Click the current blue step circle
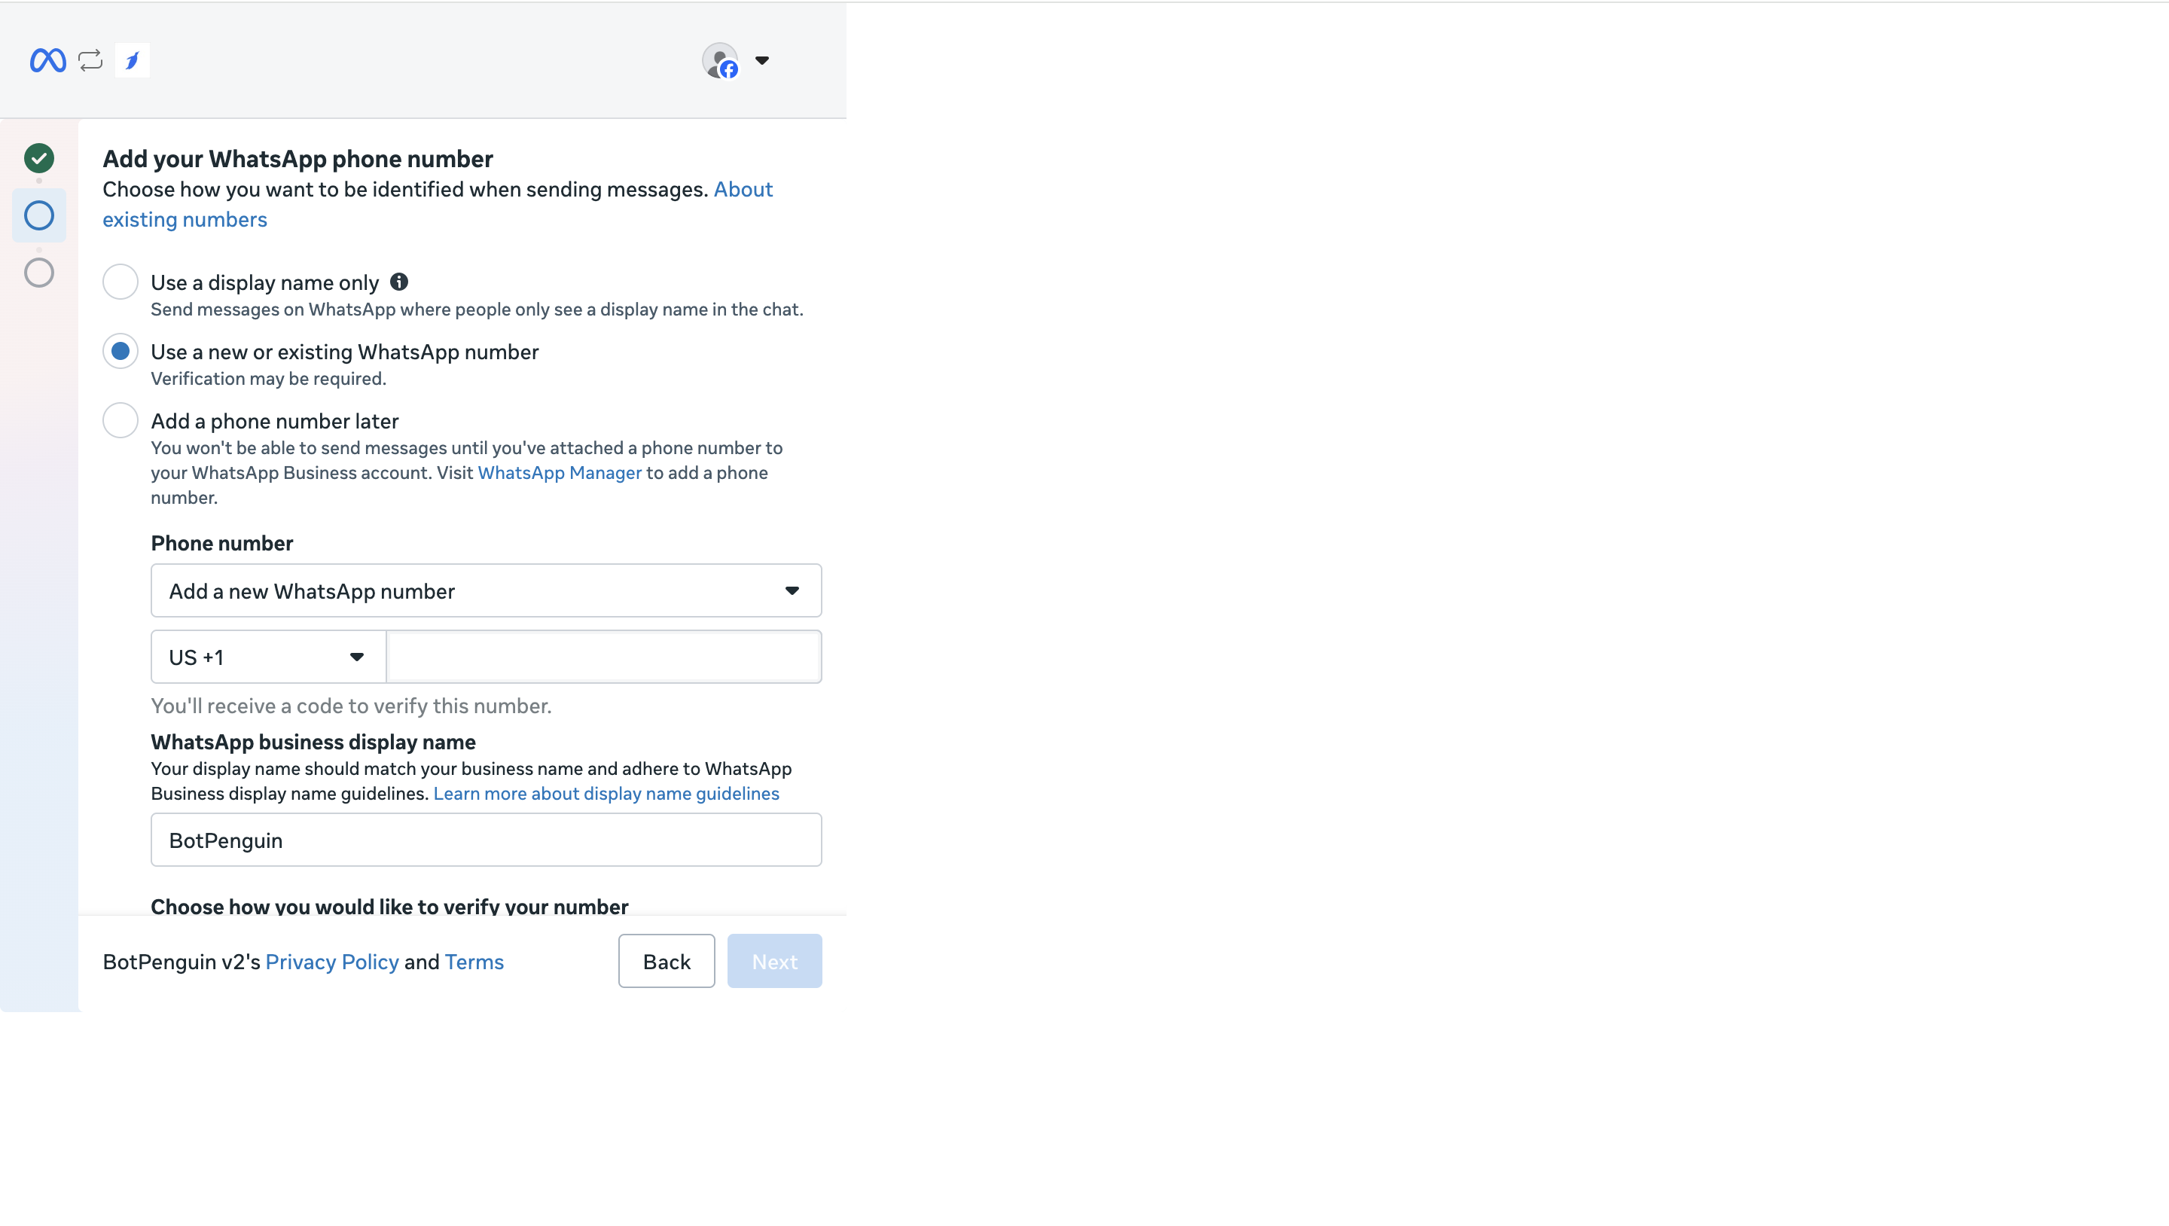The width and height of the screenshot is (2169, 1226). click(38, 215)
